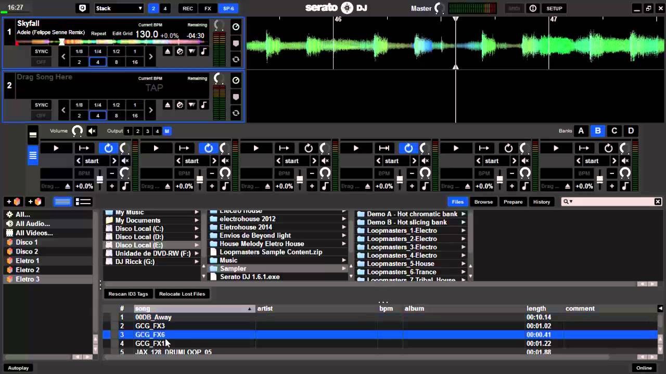Eject track from deck 1
This screenshot has width=666, height=374.
pyautogui.click(x=168, y=51)
